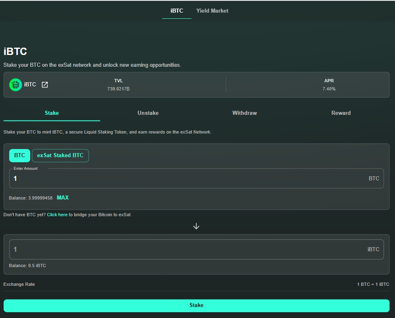395x318 pixels.
Task: Open the Reward tab
Action: pos(341,113)
